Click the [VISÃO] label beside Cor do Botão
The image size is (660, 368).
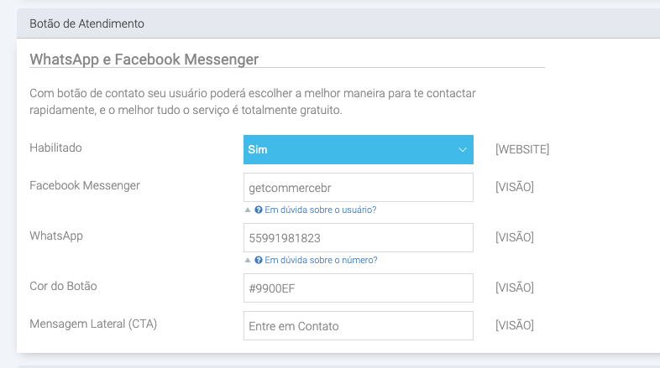(514, 288)
